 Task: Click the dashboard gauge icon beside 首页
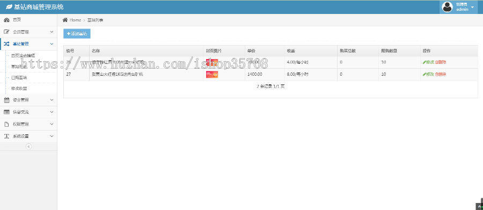pyautogui.click(x=6, y=20)
